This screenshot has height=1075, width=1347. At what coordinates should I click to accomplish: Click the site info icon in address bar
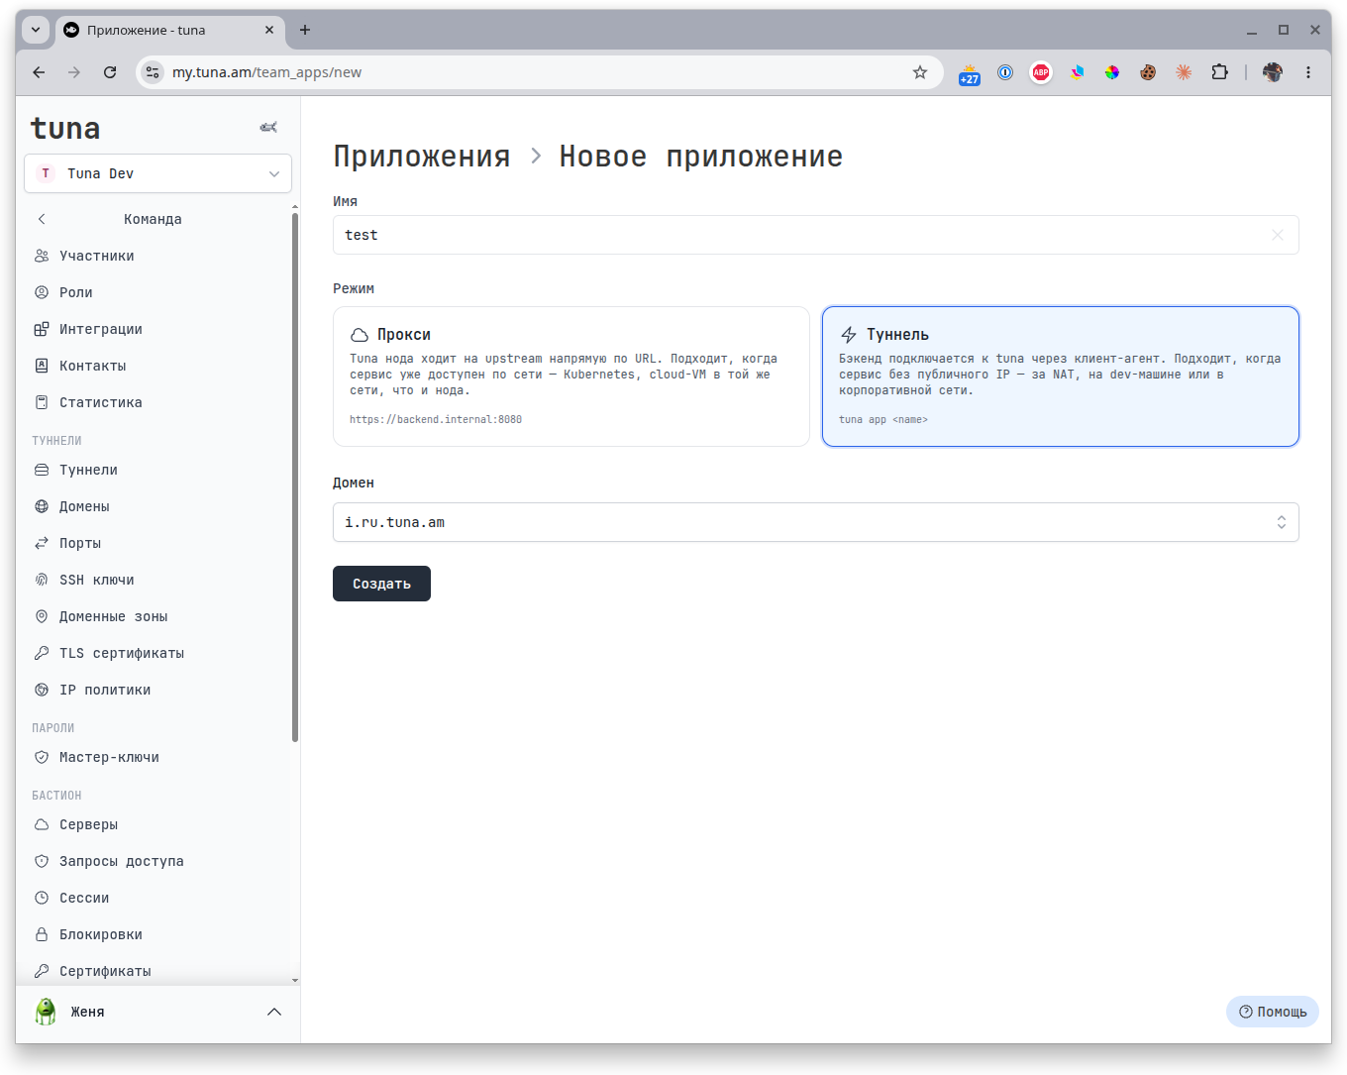click(x=153, y=72)
